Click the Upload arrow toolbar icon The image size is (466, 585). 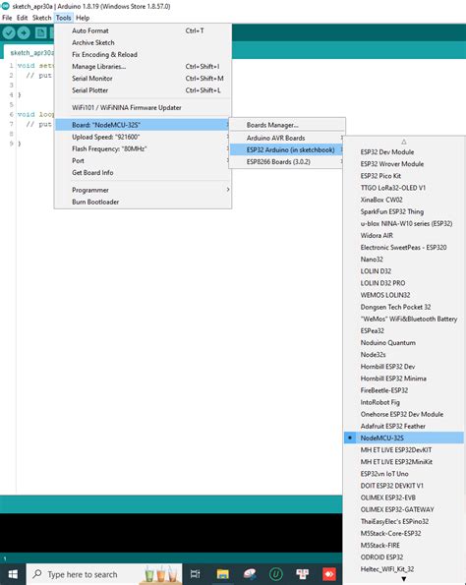(x=24, y=32)
